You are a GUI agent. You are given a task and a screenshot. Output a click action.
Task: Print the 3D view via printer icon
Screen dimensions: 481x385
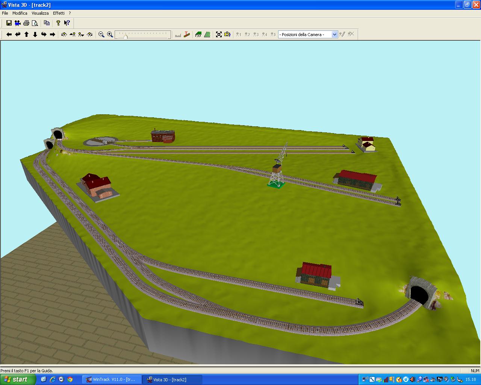click(26, 23)
